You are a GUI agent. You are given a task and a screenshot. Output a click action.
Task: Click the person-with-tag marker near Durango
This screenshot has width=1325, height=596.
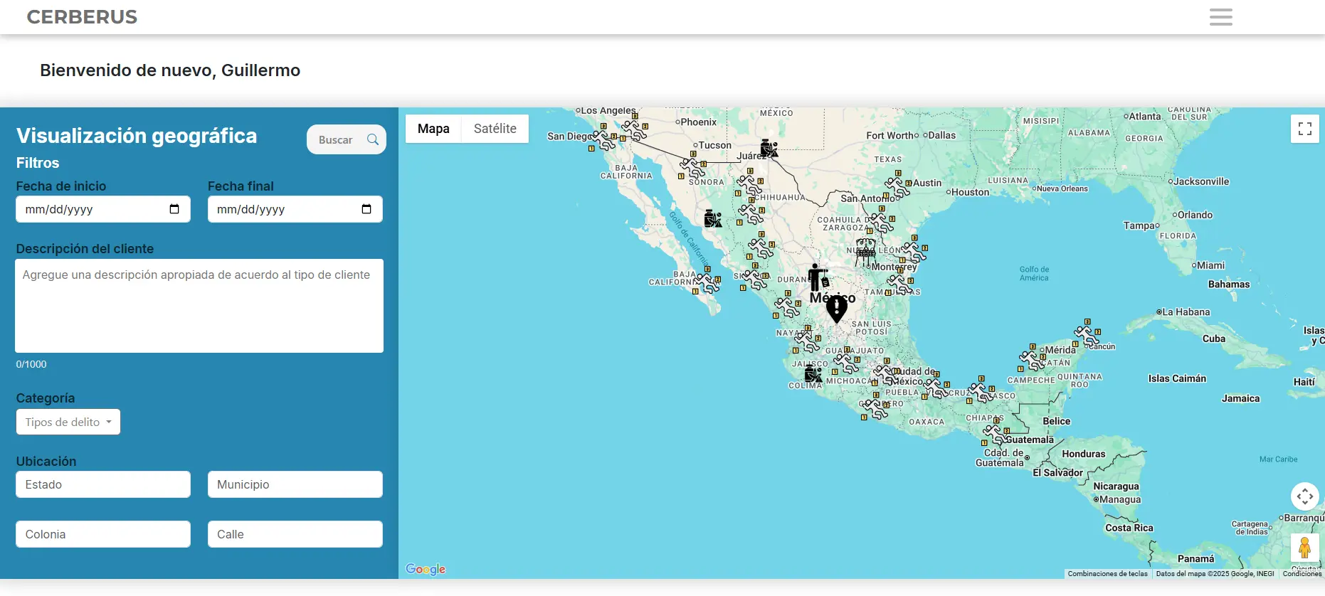coord(818,277)
